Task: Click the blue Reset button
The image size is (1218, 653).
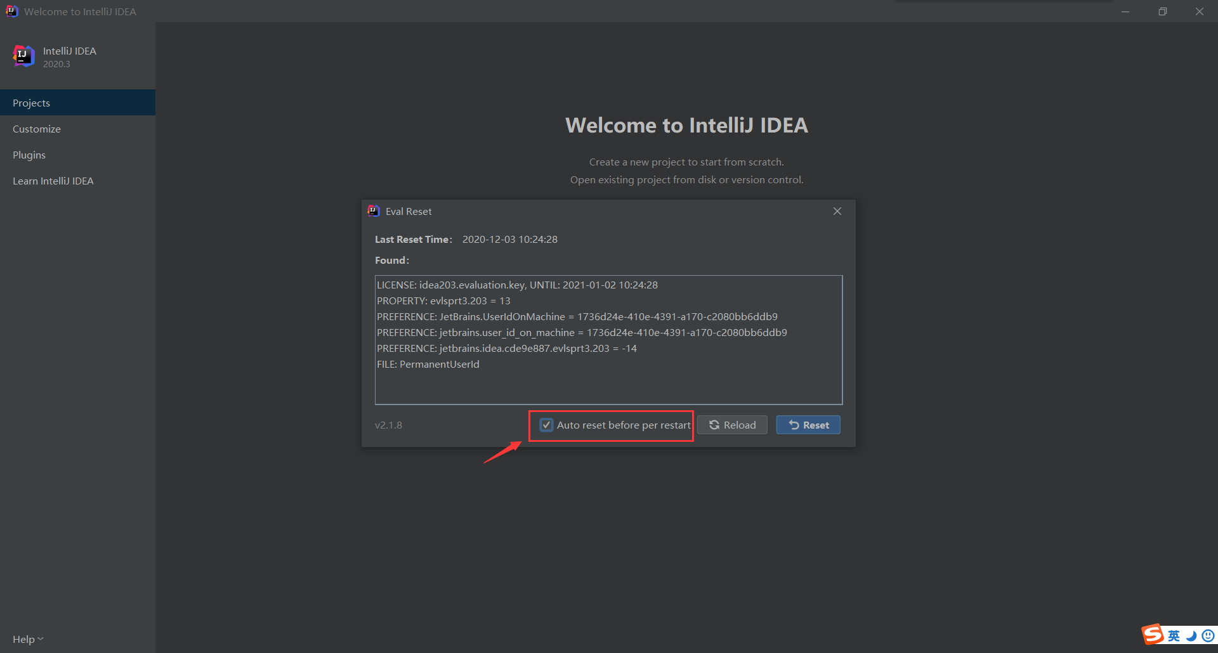Action: point(808,425)
